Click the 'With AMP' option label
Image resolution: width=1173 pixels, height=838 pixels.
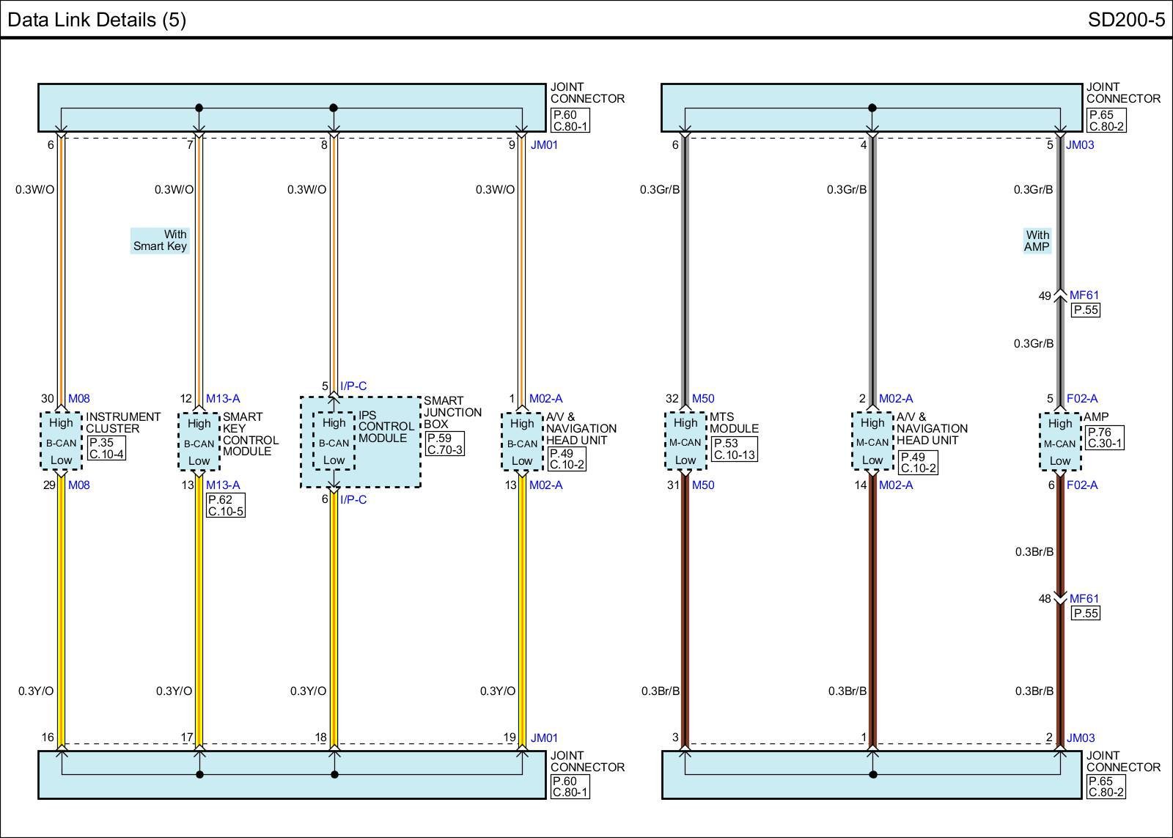(x=1037, y=240)
